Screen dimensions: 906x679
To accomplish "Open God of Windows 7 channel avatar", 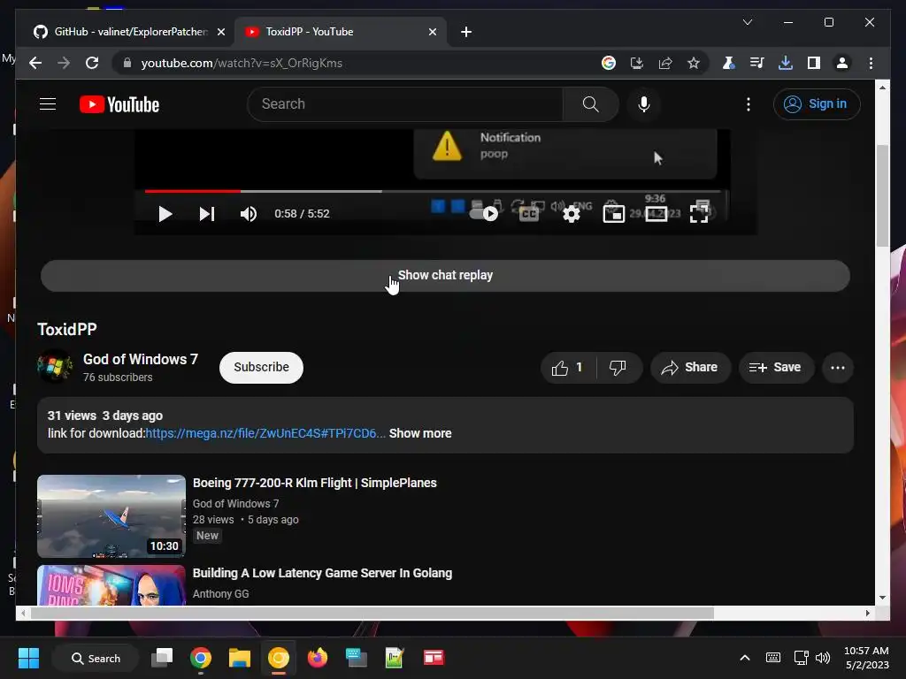I will coord(55,367).
